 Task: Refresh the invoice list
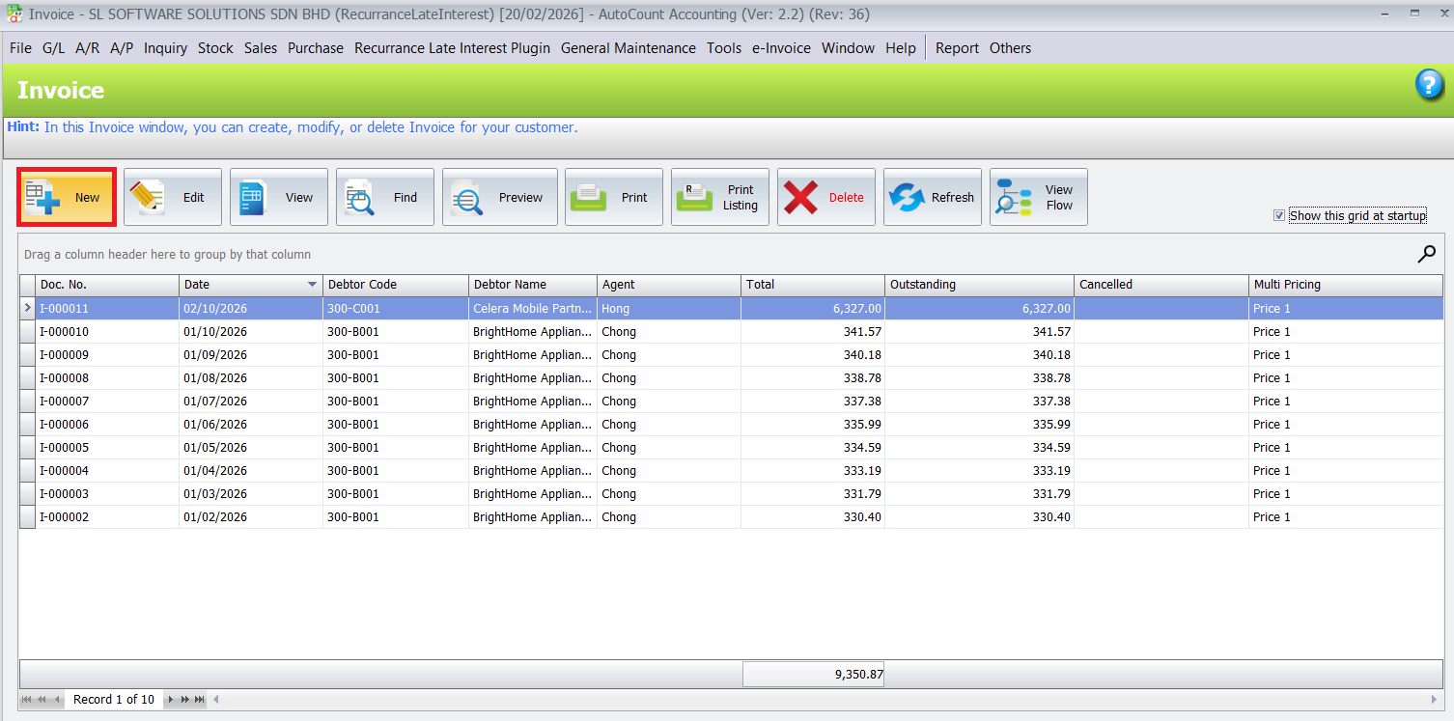pyautogui.click(x=907, y=197)
